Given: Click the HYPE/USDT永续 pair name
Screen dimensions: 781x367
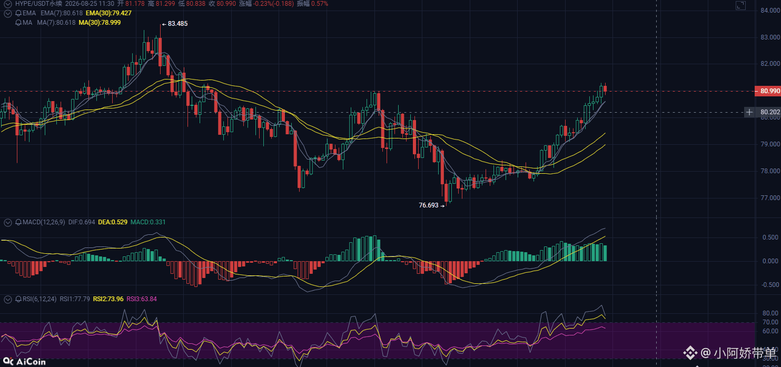Looking at the screenshot, I should coord(38,4).
